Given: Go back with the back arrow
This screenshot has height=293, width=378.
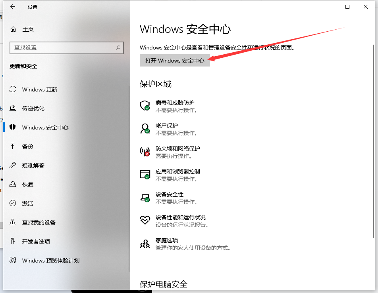Looking at the screenshot, I should 13,7.
